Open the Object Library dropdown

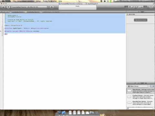coord(138,86)
